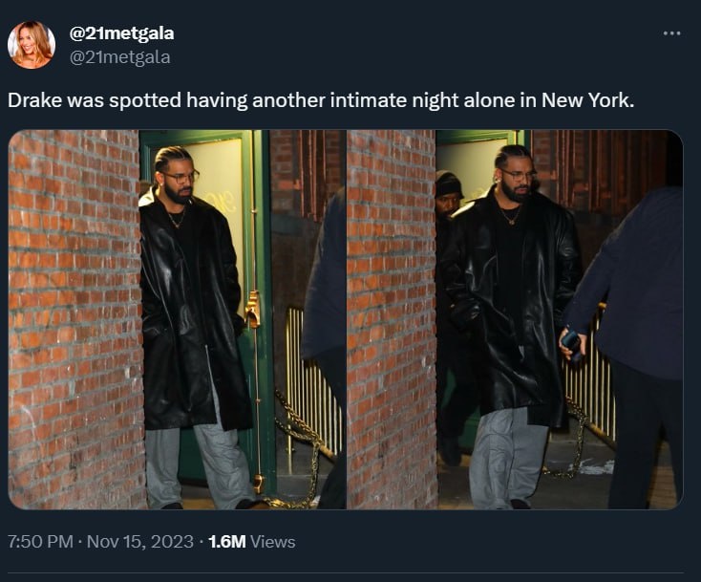Click the word Drake in the tweet
The image size is (701, 582).
point(35,100)
